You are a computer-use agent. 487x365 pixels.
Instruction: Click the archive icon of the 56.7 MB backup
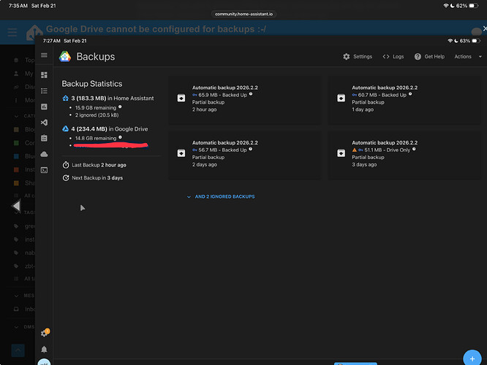tap(181, 153)
